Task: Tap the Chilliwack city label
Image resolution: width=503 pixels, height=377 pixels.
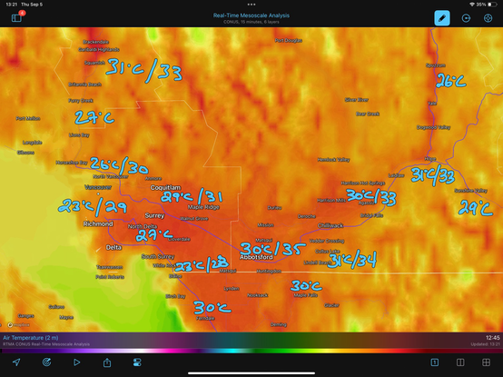Action: [x=330, y=225]
